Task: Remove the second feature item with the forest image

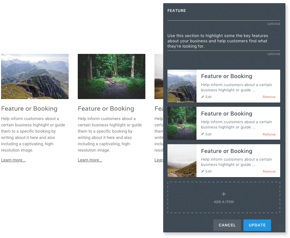Action: (x=269, y=134)
